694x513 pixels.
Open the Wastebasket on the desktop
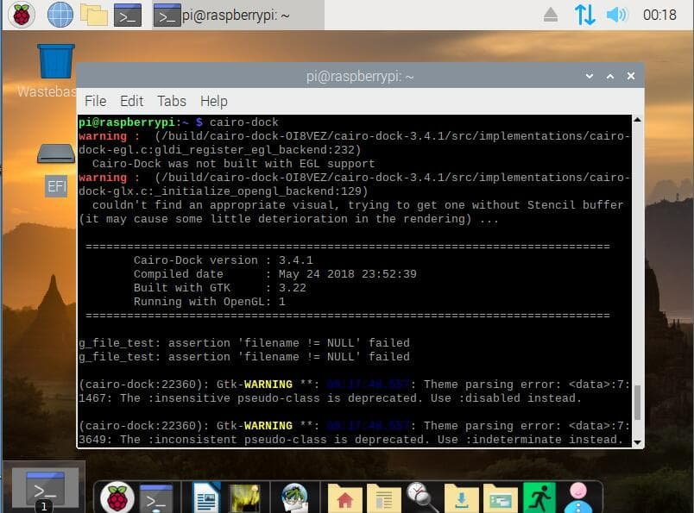pos(56,63)
